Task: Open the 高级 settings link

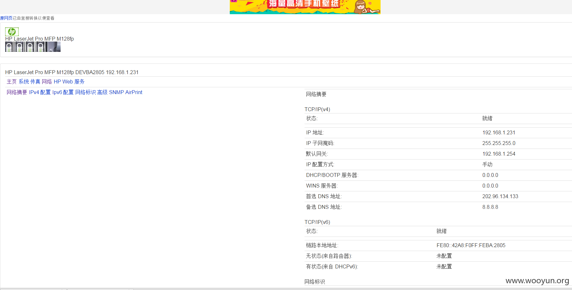Action: pos(102,92)
